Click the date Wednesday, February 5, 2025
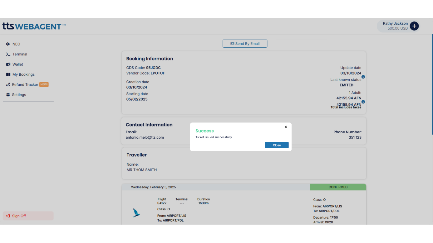The height and width of the screenshot is (243, 433). pyautogui.click(x=153, y=187)
